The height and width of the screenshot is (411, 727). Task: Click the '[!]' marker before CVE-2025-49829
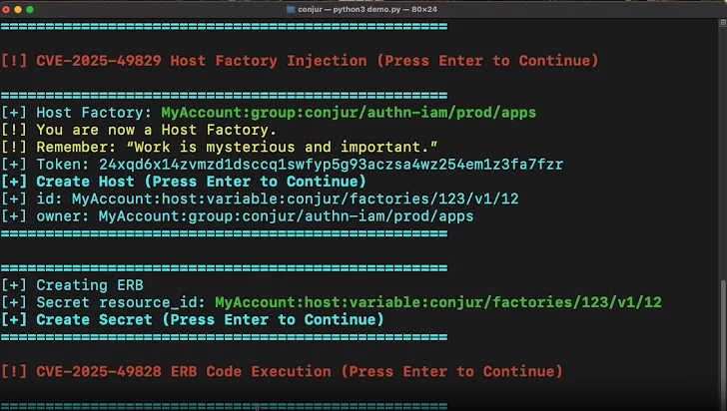[x=14, y=61]
